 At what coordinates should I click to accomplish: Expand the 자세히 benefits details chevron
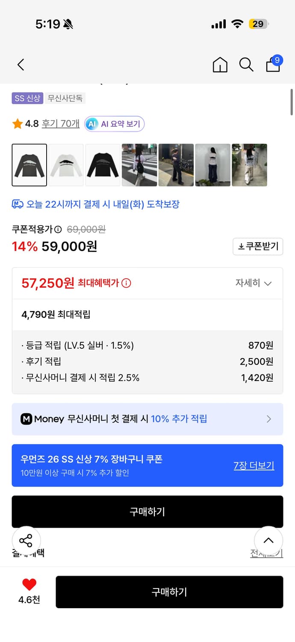[254, 283]
